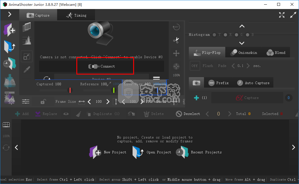The height and width of the screenshot is (184, 299).
Task: Click the Replace frame button
Action: coord(46,114)
